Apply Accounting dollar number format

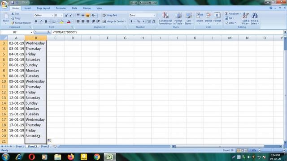[x=131, y=21]
